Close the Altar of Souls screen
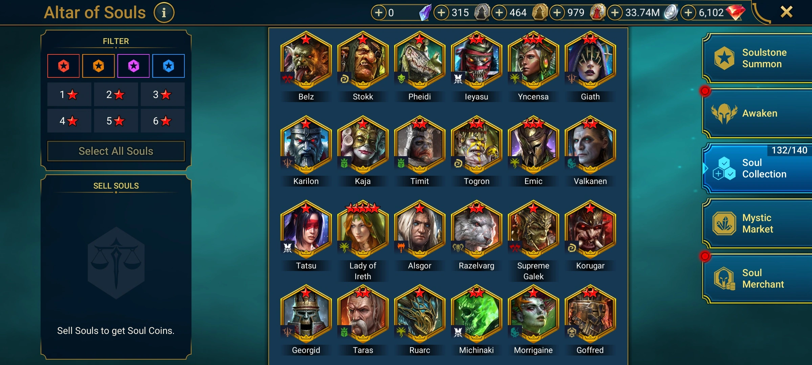Viewport: 812px width, 365px height. (786, 12)
